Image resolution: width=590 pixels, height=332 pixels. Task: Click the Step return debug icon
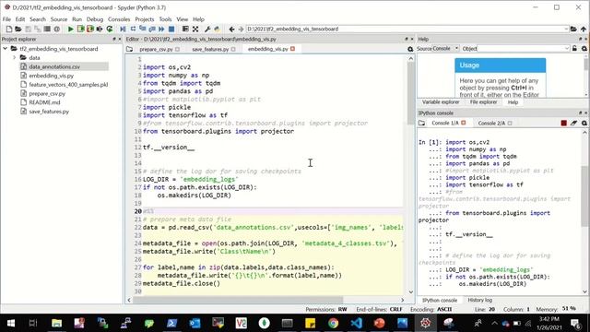coord(151,29)
